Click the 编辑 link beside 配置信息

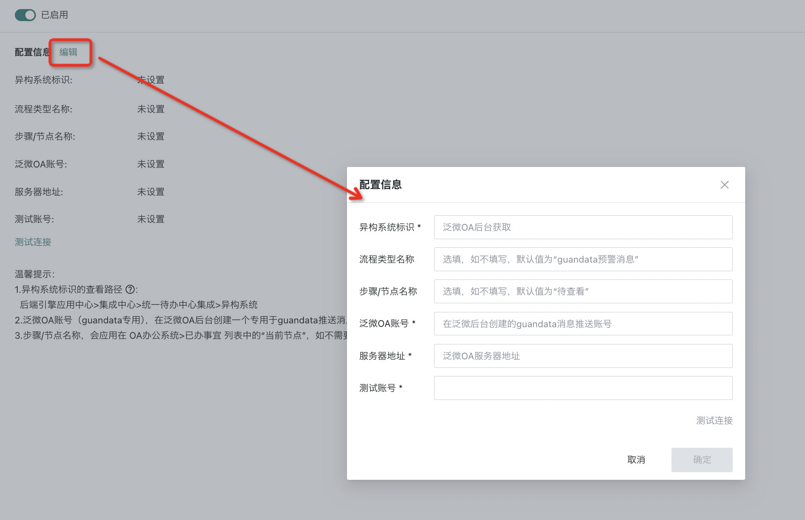[x=68, y=52]
